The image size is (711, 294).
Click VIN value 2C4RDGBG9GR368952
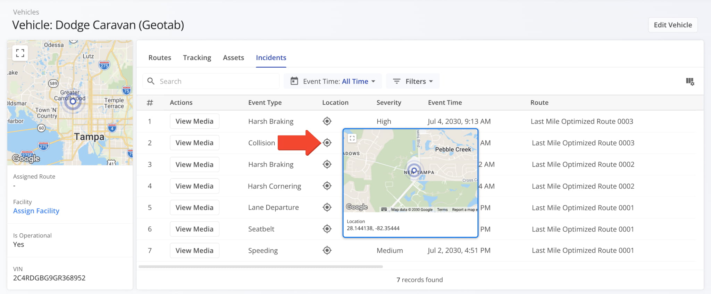pos(49,278)
